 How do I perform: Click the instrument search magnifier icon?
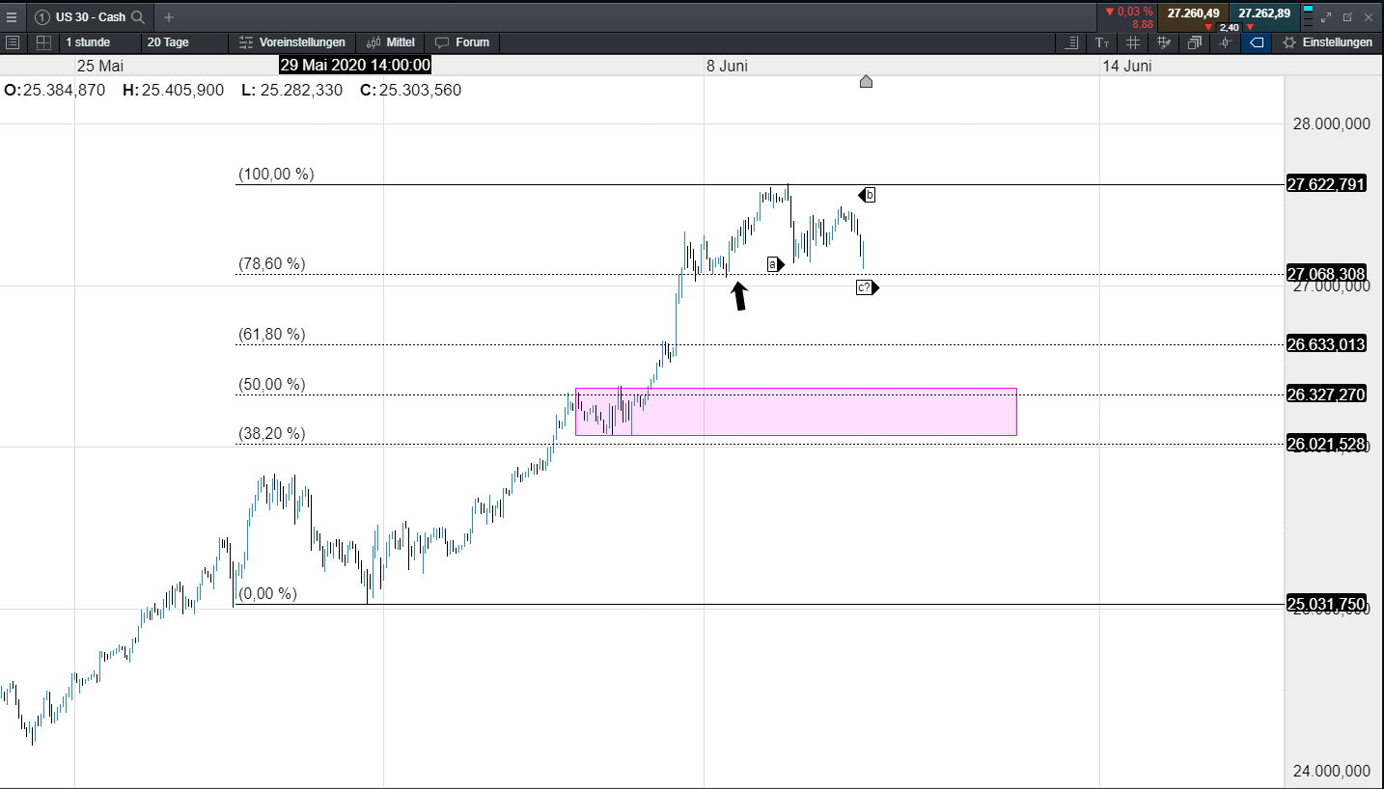(138, 16)
